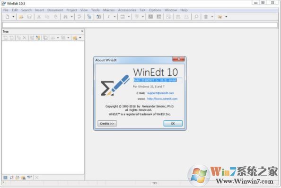281x188 pixels.
Task: Close the About WinEdt dialog with red X
Action: [x=178, y=59]
